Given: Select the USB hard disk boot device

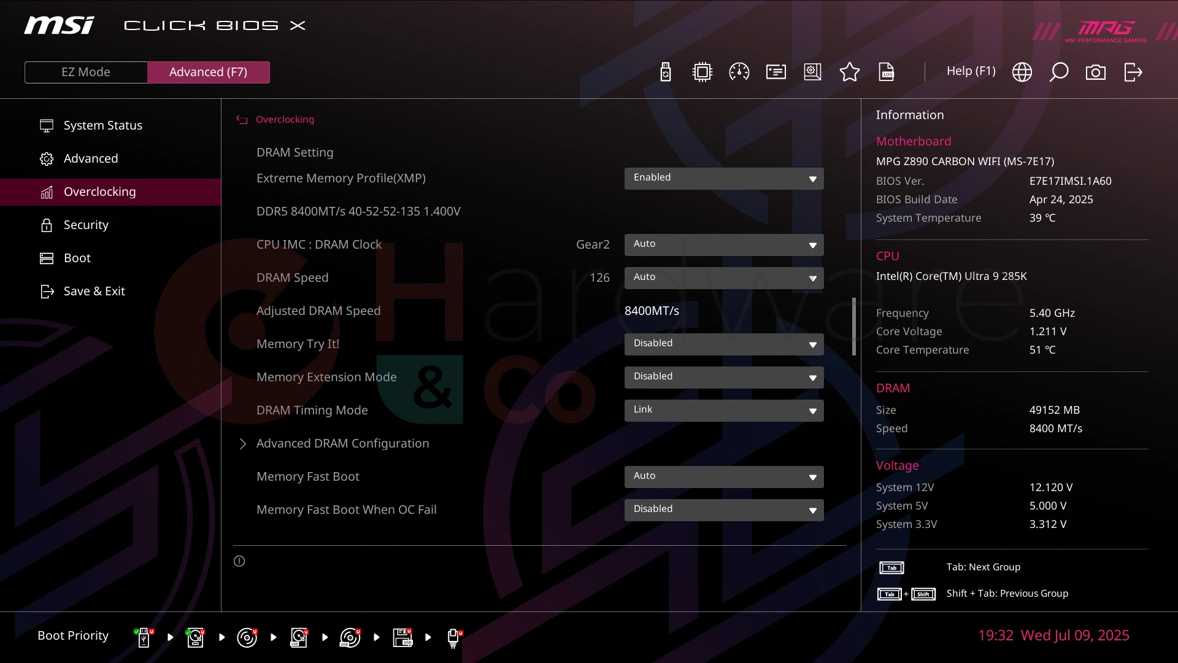Looking at the screenshot, I should point(299,637).
